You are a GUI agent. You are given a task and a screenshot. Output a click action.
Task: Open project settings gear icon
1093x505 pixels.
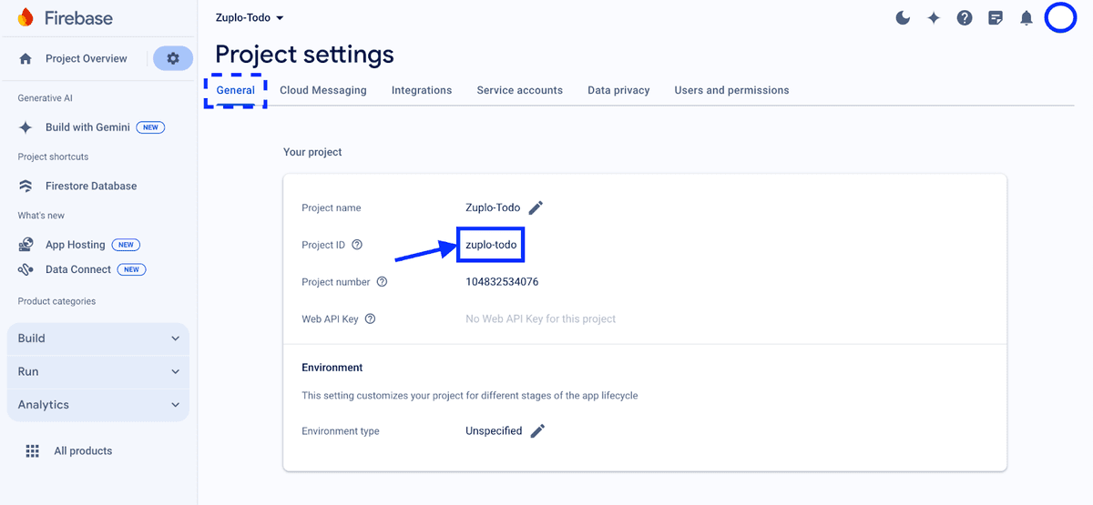pyautogui.click(x=173, y=58)
